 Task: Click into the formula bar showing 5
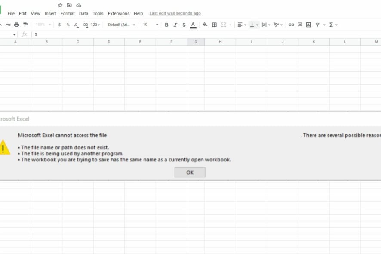[206, 34]
